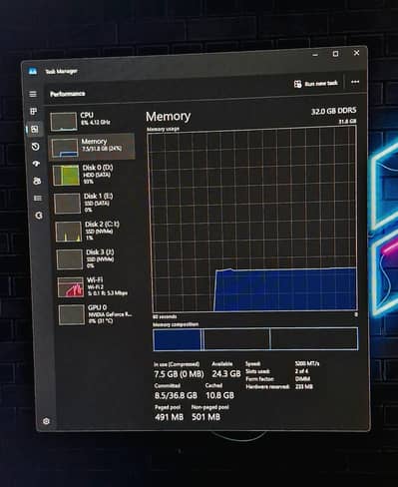The image size is (398, 487).
Task: Select Disk 3 (J:) NVMe entry
Action: 97,258
